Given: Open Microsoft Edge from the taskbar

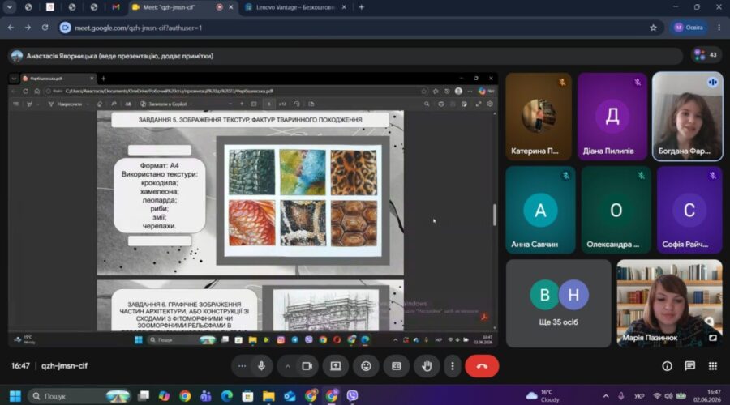Looking at the screenshot, I should coord(227,396).
